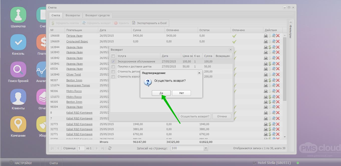Click the Оформить возврат toolbar button
Image resolution: width=341 pixels, height=166 pixels.
pyautogui.click(x=96, y=23)
